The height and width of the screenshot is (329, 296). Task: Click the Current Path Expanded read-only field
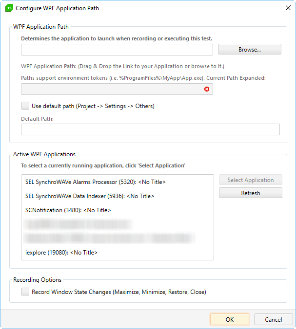coord(117,89)
